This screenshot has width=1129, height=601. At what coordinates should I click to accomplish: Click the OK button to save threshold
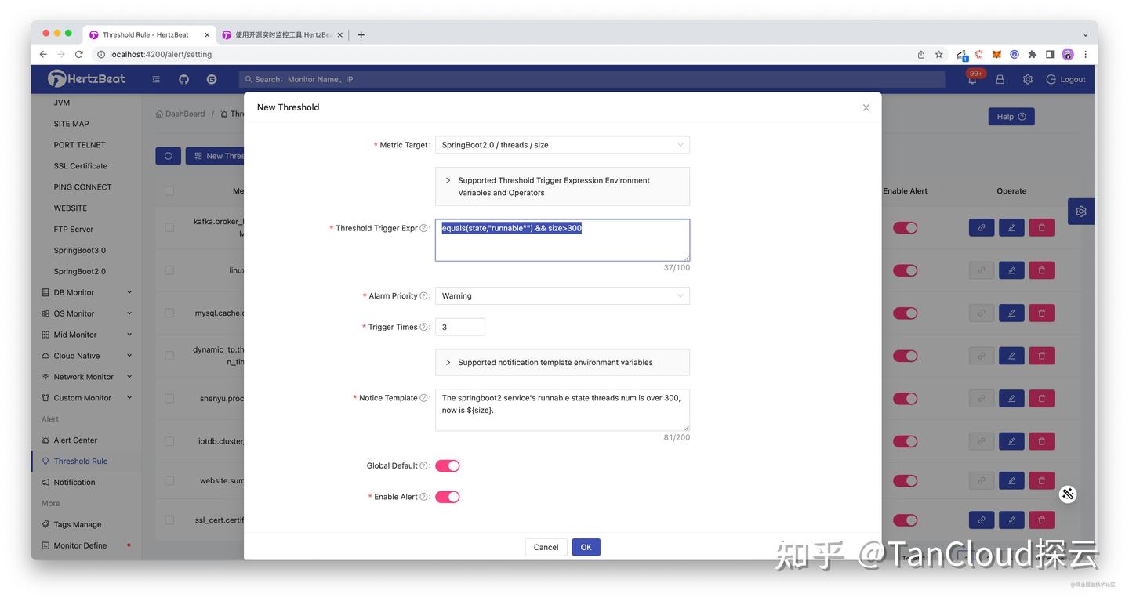click(x=586, y=546)
